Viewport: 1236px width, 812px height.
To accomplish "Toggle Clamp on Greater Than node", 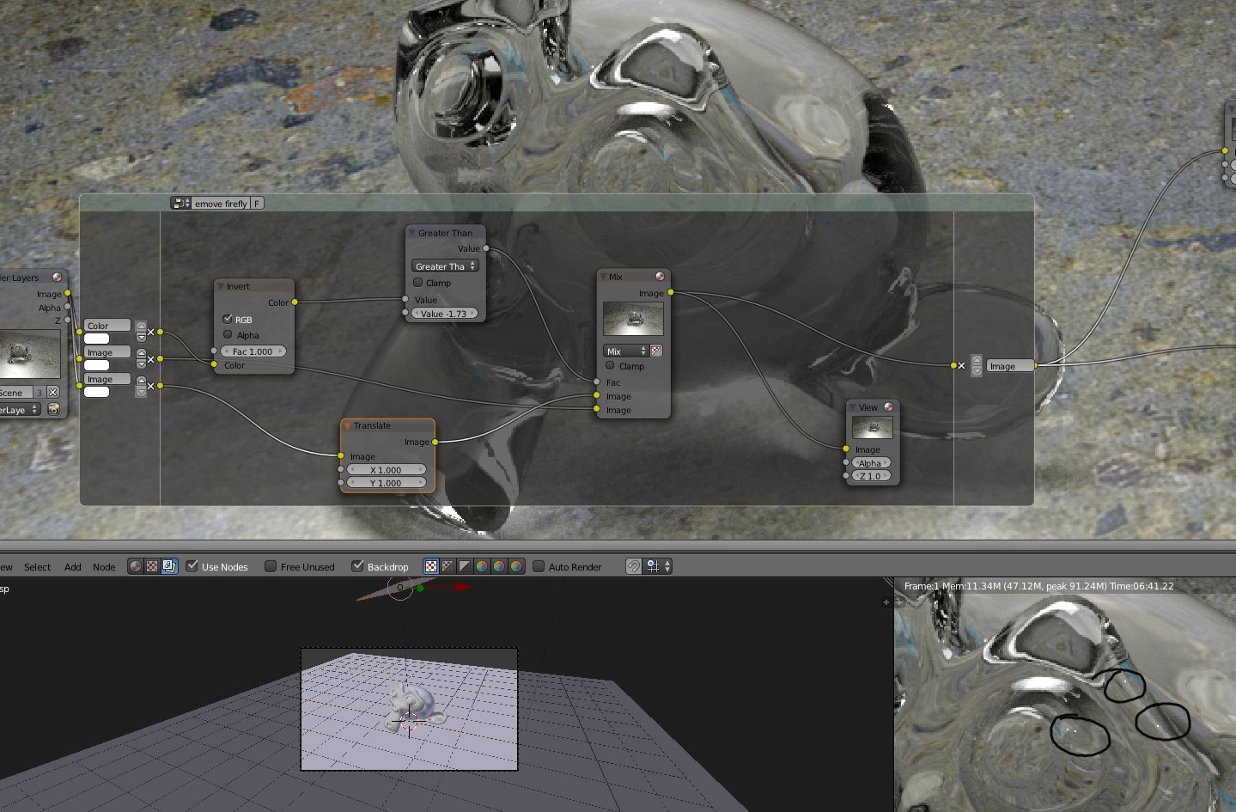I will (x=418, y=282).
